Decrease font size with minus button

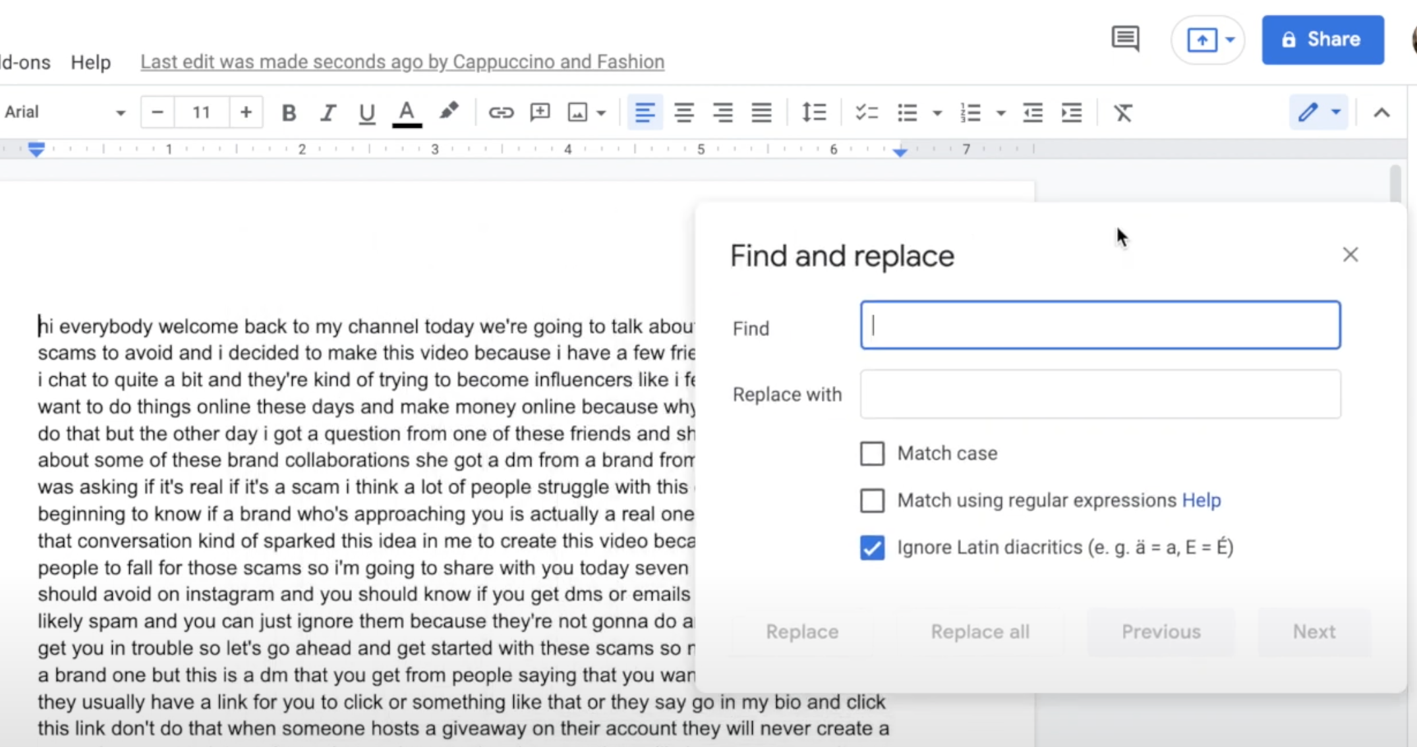coord(158,112)
